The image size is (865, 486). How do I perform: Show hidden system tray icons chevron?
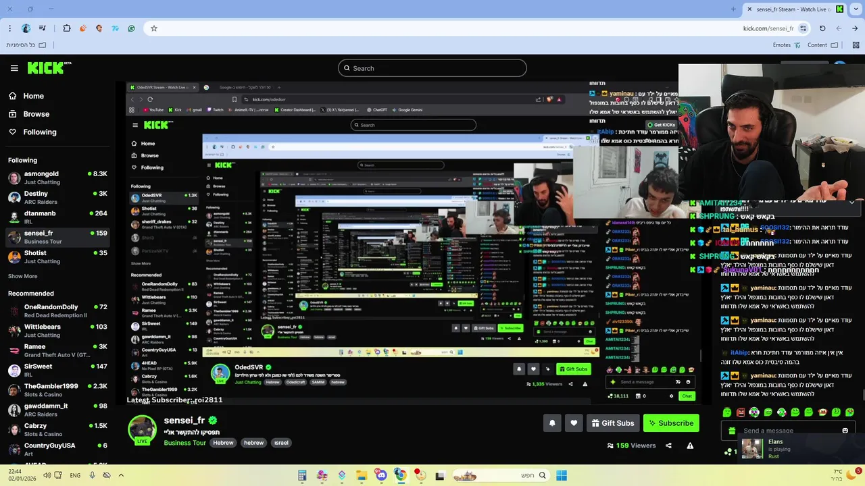pos(121,475)
